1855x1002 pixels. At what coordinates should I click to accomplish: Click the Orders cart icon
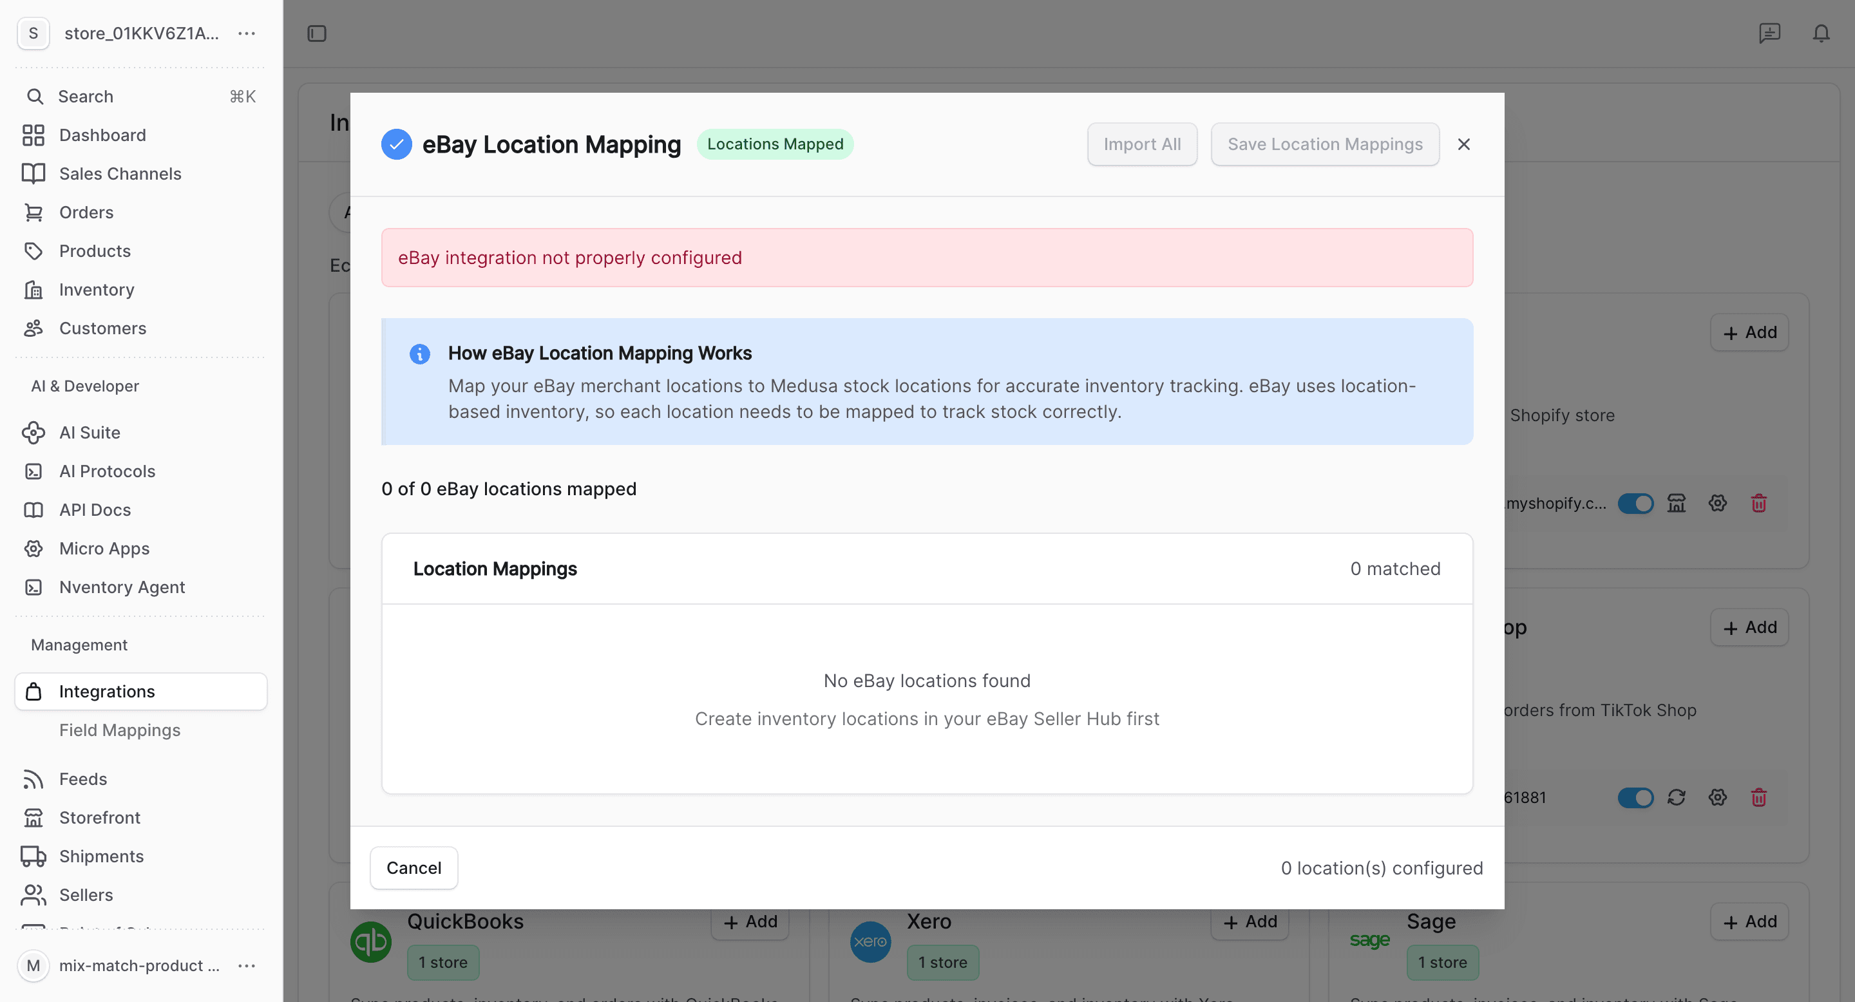click(33, 213)
